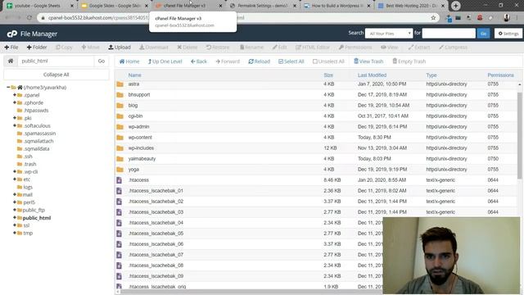This screenshot has width=524, height=295.
Task: Expand the .cphorde tree folder
Action: (x=15, y=102)
